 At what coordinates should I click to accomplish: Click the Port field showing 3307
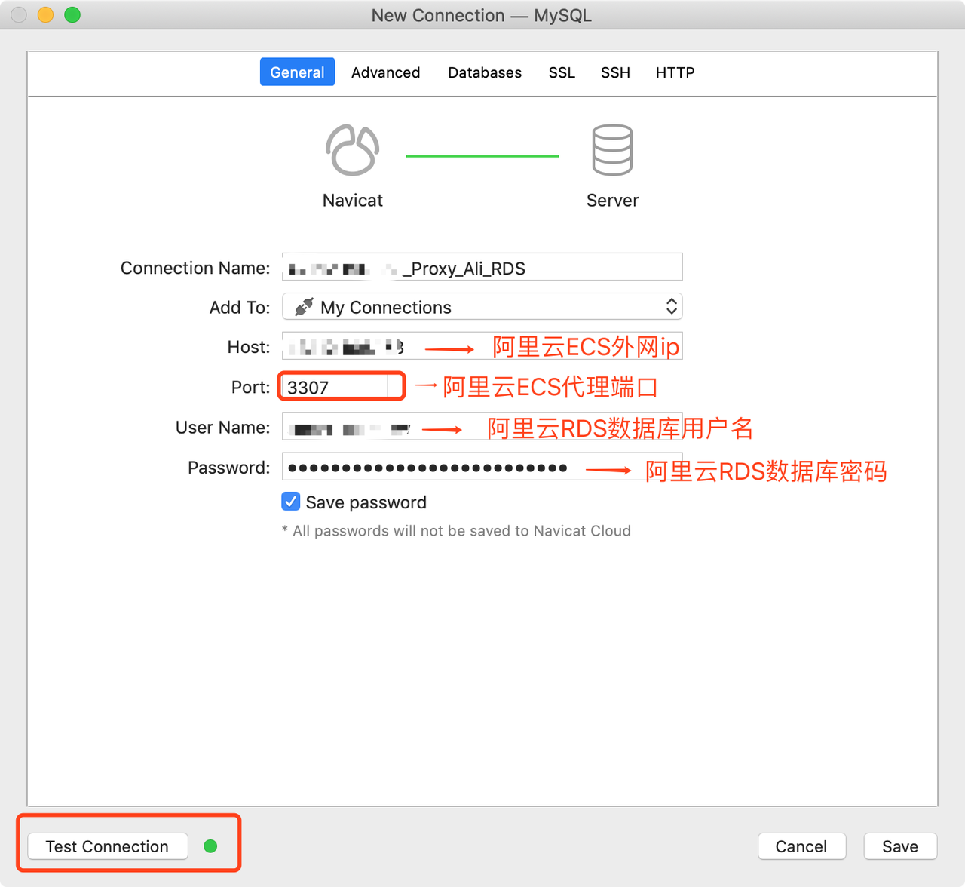[341, 386]
